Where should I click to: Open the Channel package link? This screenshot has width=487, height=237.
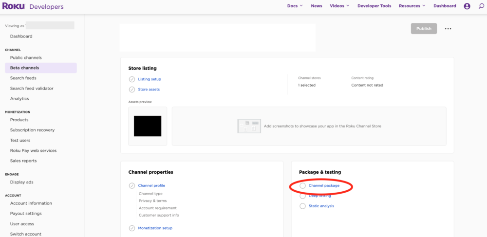[x=324, y=186]
